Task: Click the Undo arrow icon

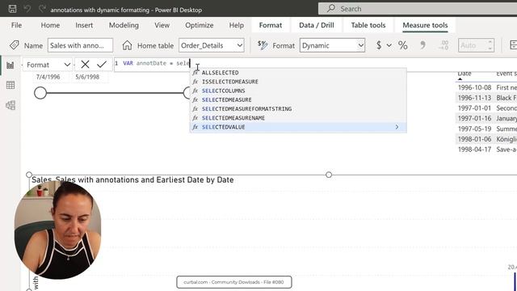Action: click(27, 9)
